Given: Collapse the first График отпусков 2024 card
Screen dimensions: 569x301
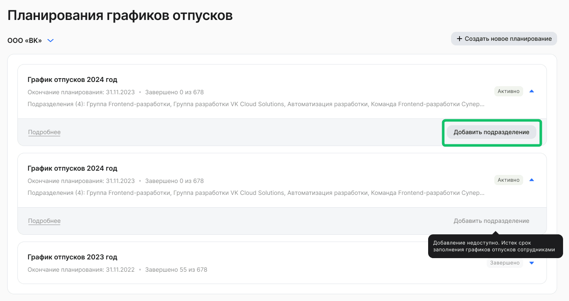Looking at the screenshot, I should pos(532,91).
